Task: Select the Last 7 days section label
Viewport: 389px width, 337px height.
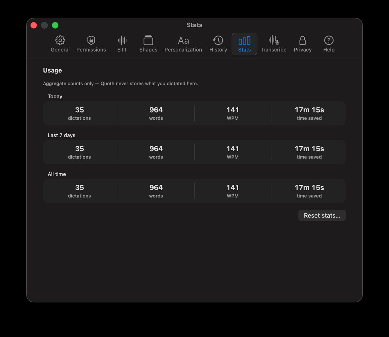Action: [62, 135]
